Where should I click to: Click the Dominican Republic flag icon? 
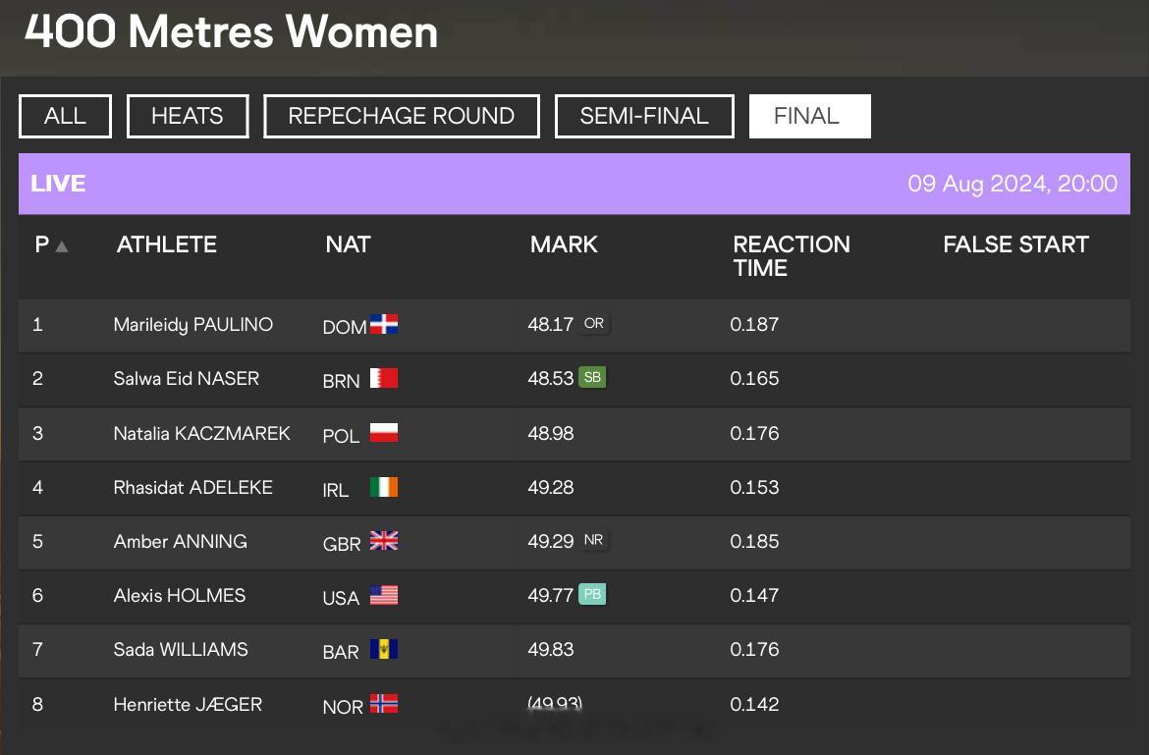[x=383, y=324]
